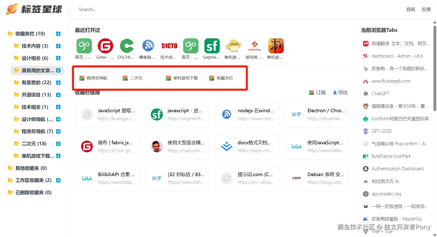Image resolution: width=437 pixels, height=237 pixels.
Task: Open the nodejs 在wind... bookmark card
Action: (x=247, y=114)
